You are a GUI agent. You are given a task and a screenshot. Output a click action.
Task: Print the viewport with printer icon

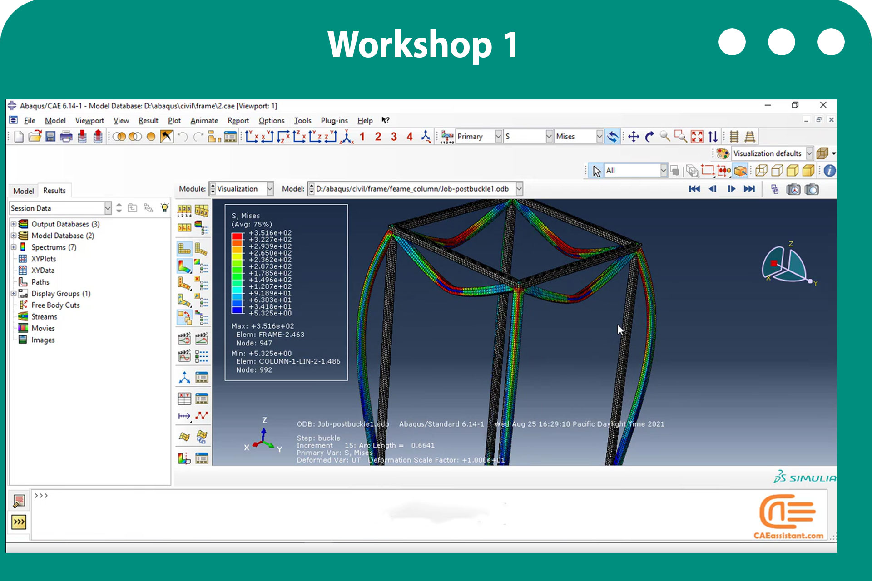pos(66,137)
